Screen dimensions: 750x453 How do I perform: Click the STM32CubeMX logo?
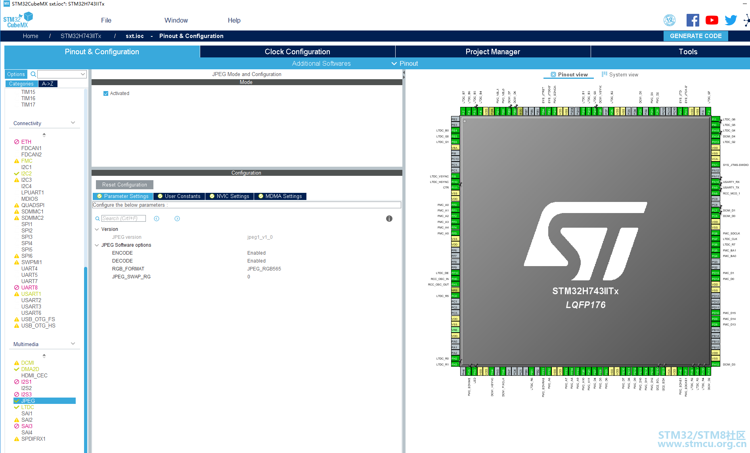tap(18, 20)
